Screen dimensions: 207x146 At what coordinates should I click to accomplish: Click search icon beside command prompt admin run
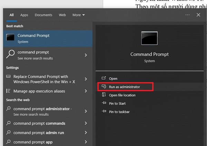[x=8, y=132]
